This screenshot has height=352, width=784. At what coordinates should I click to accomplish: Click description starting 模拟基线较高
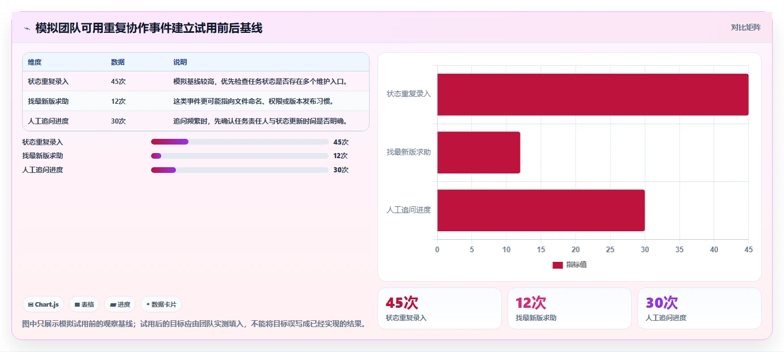coord(260,82)
